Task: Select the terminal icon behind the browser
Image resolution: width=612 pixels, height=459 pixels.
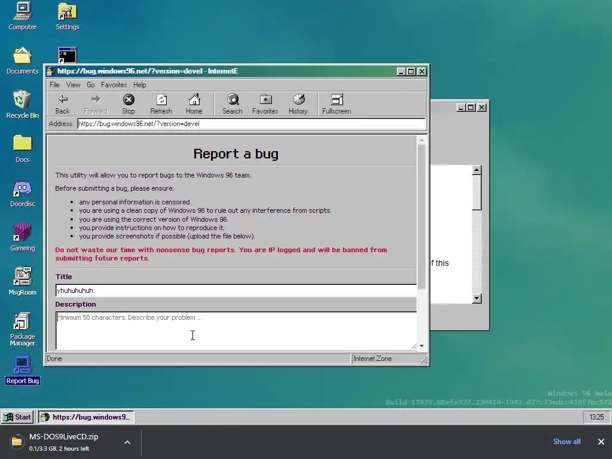Action: tap(68, 55)
